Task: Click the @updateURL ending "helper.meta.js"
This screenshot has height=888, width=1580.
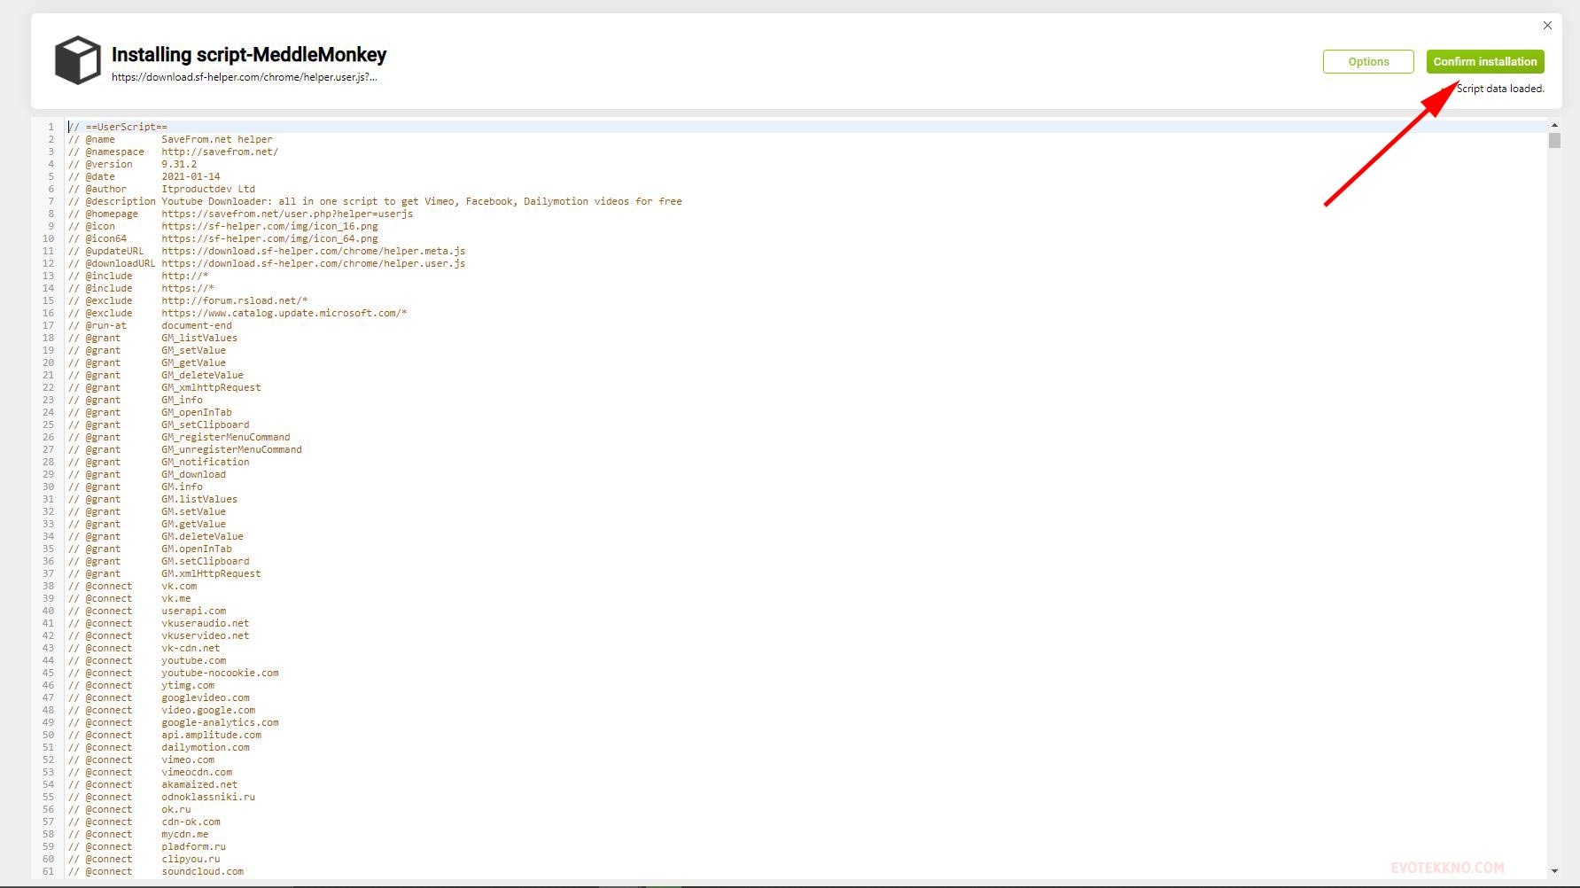Action: pos(314,251)
